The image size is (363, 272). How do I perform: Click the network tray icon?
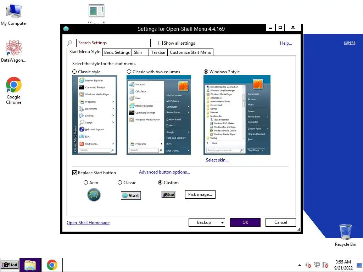tap(317, 265)
